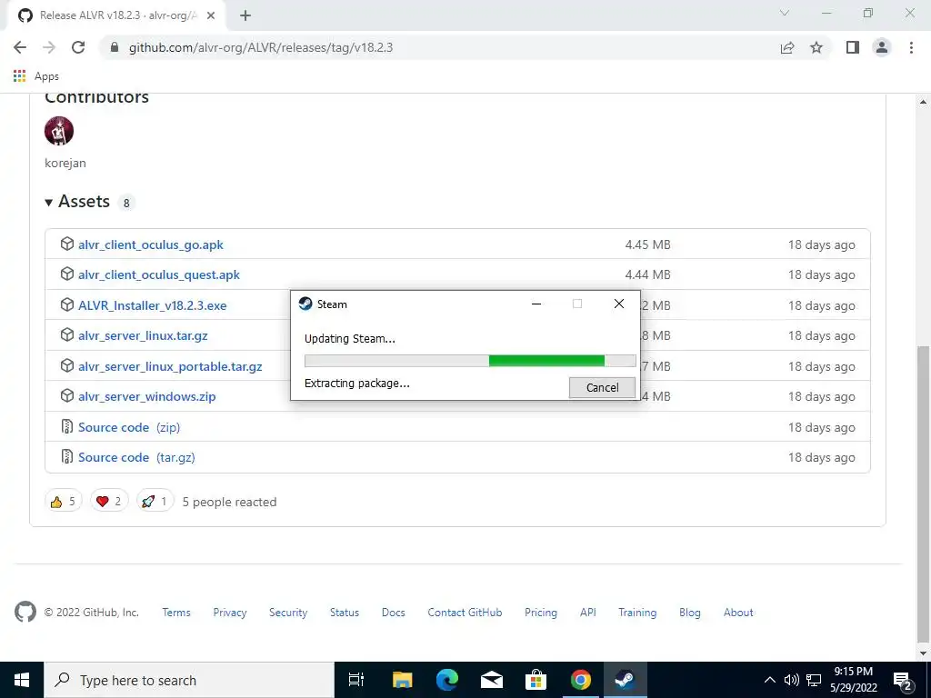Open the Chrome profile avatar
The width and height of the screenshot is (931, 698).
(882, 47)
